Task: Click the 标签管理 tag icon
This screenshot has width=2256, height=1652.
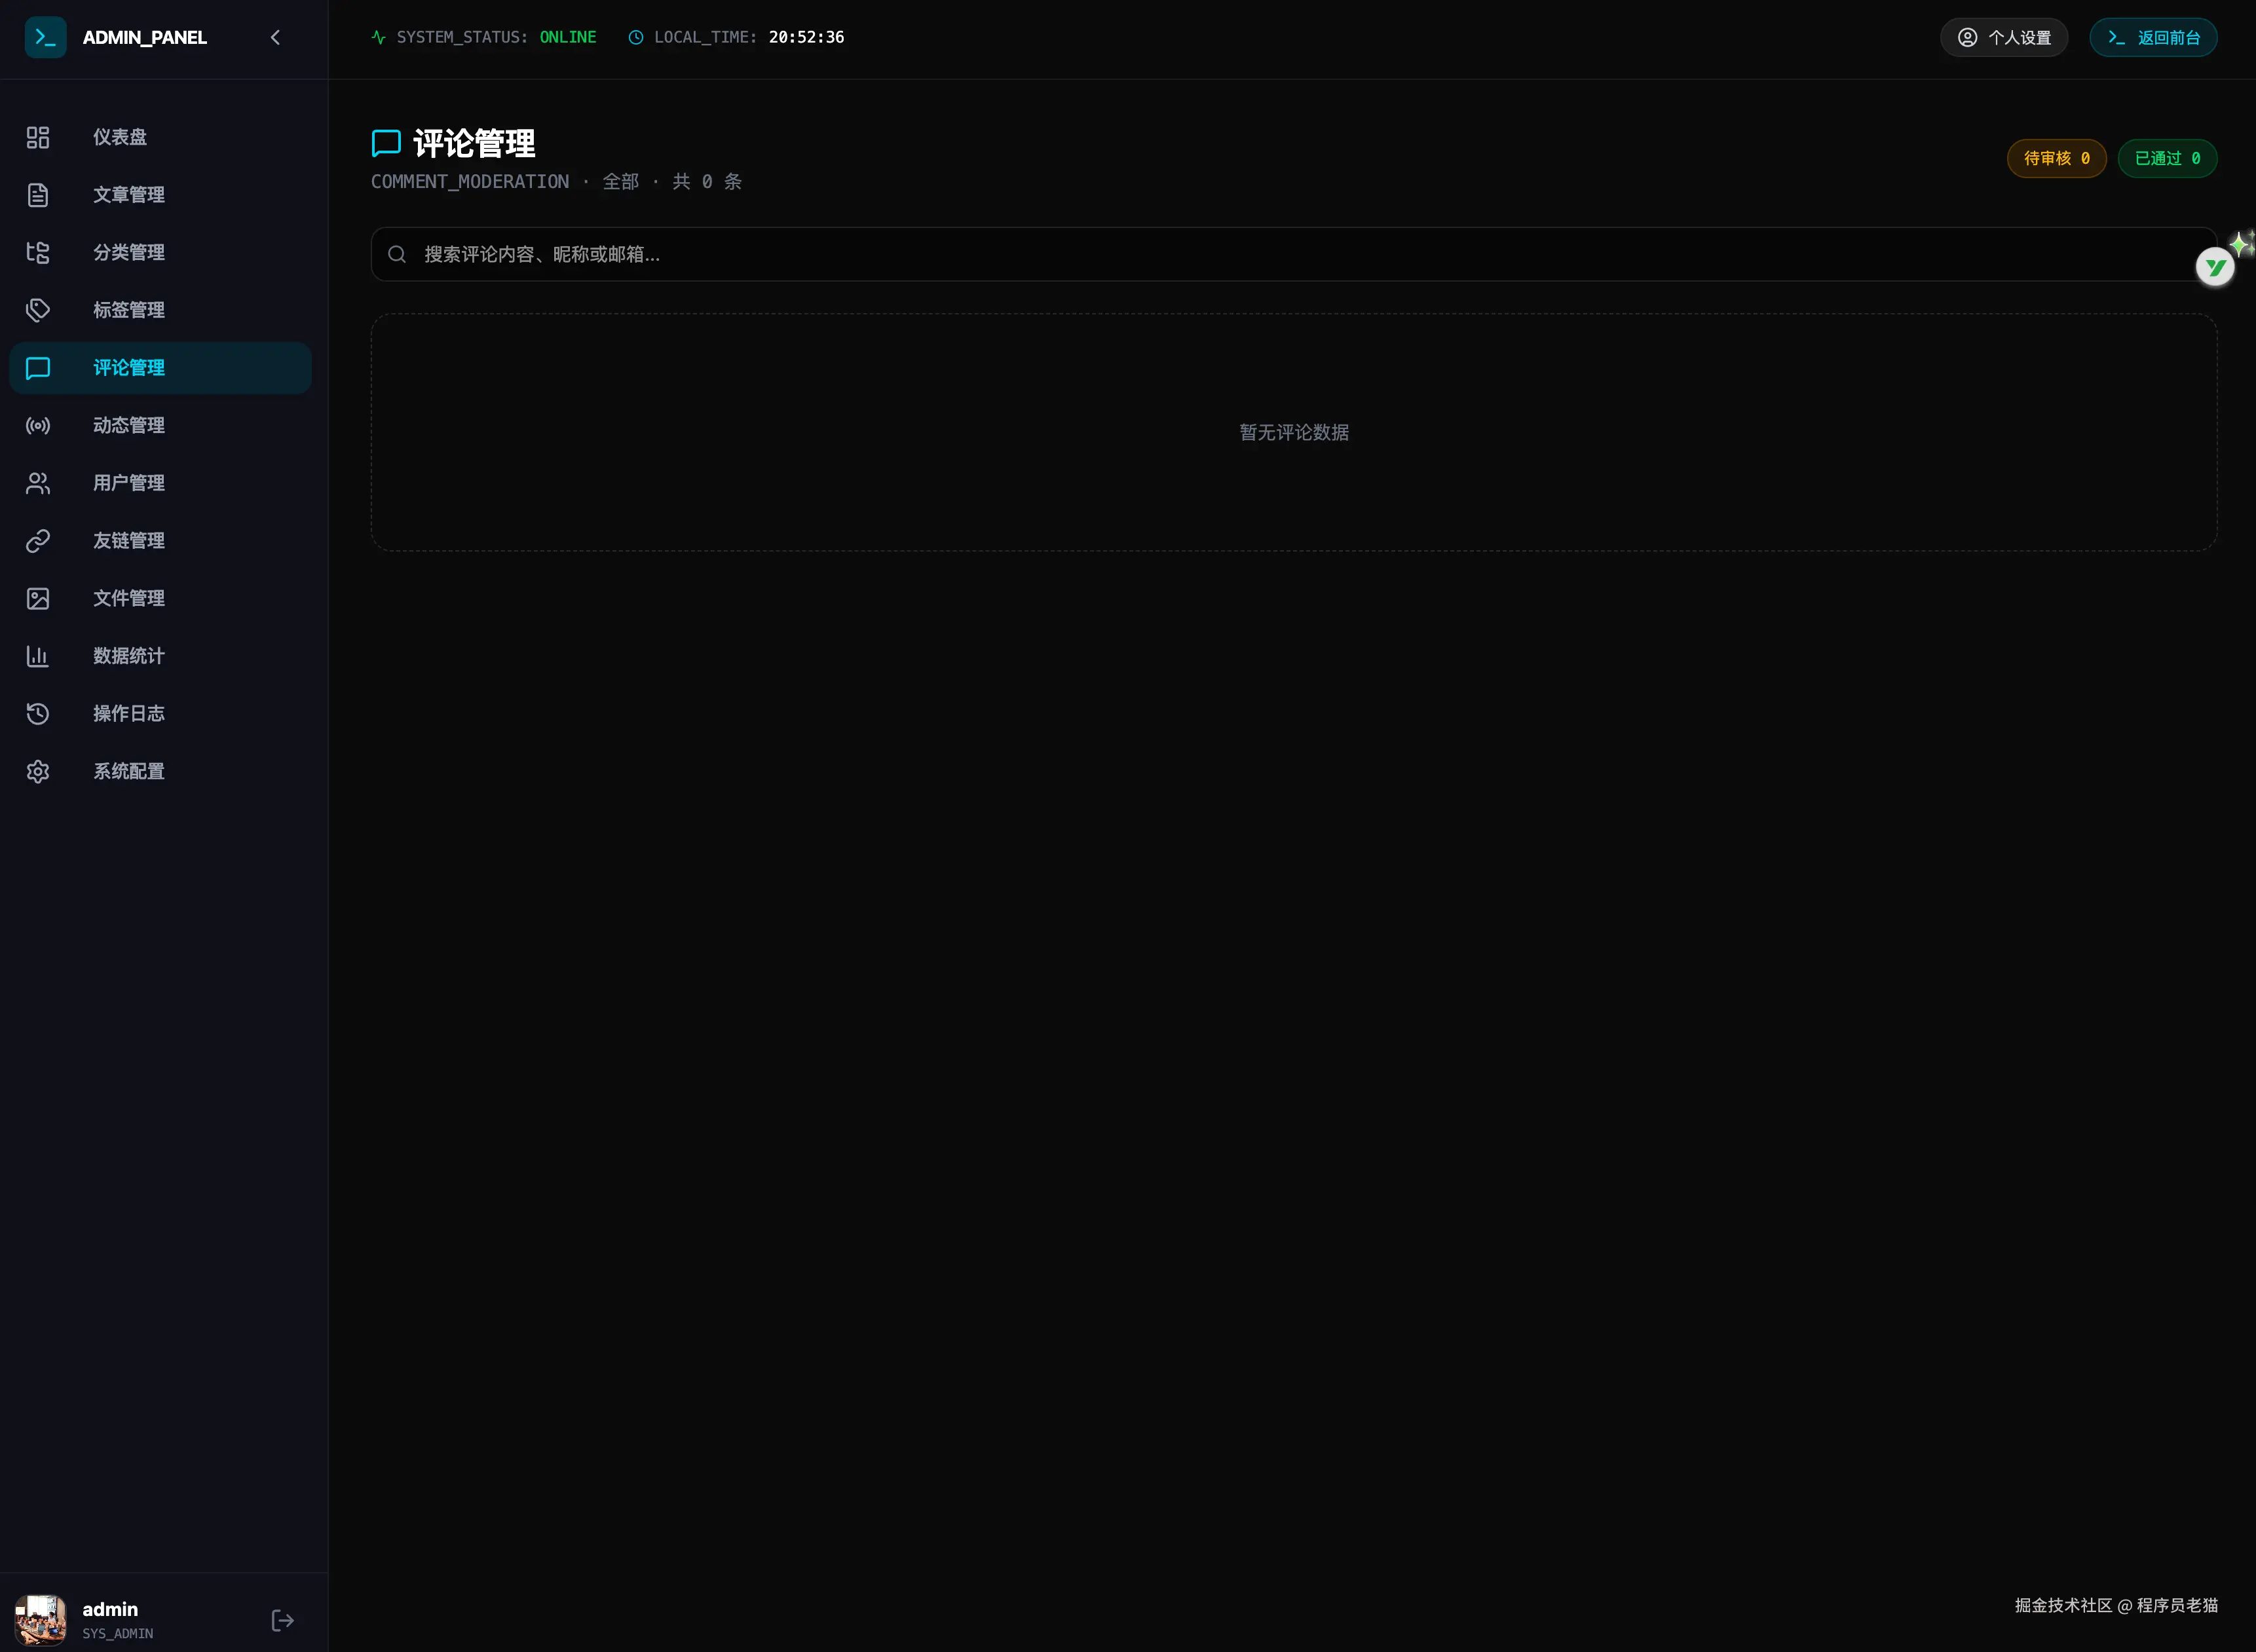Action: click(x=38, y=310)
